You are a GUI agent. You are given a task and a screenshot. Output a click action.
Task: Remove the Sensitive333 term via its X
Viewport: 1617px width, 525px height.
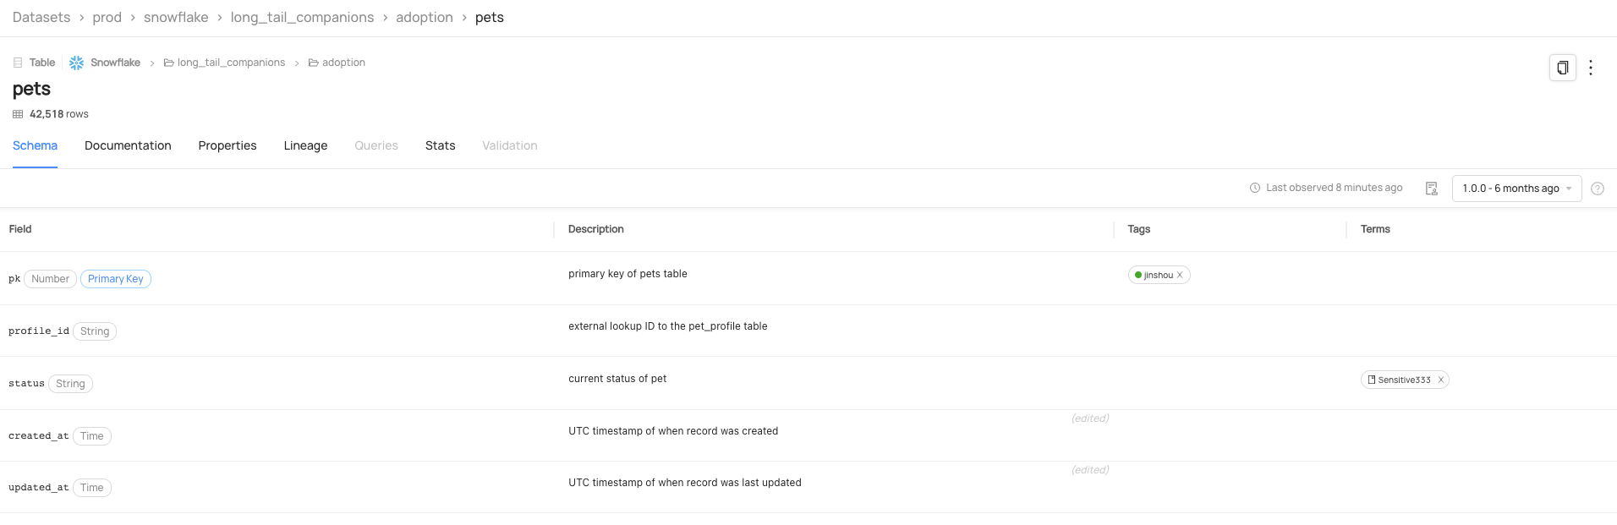1440,380
